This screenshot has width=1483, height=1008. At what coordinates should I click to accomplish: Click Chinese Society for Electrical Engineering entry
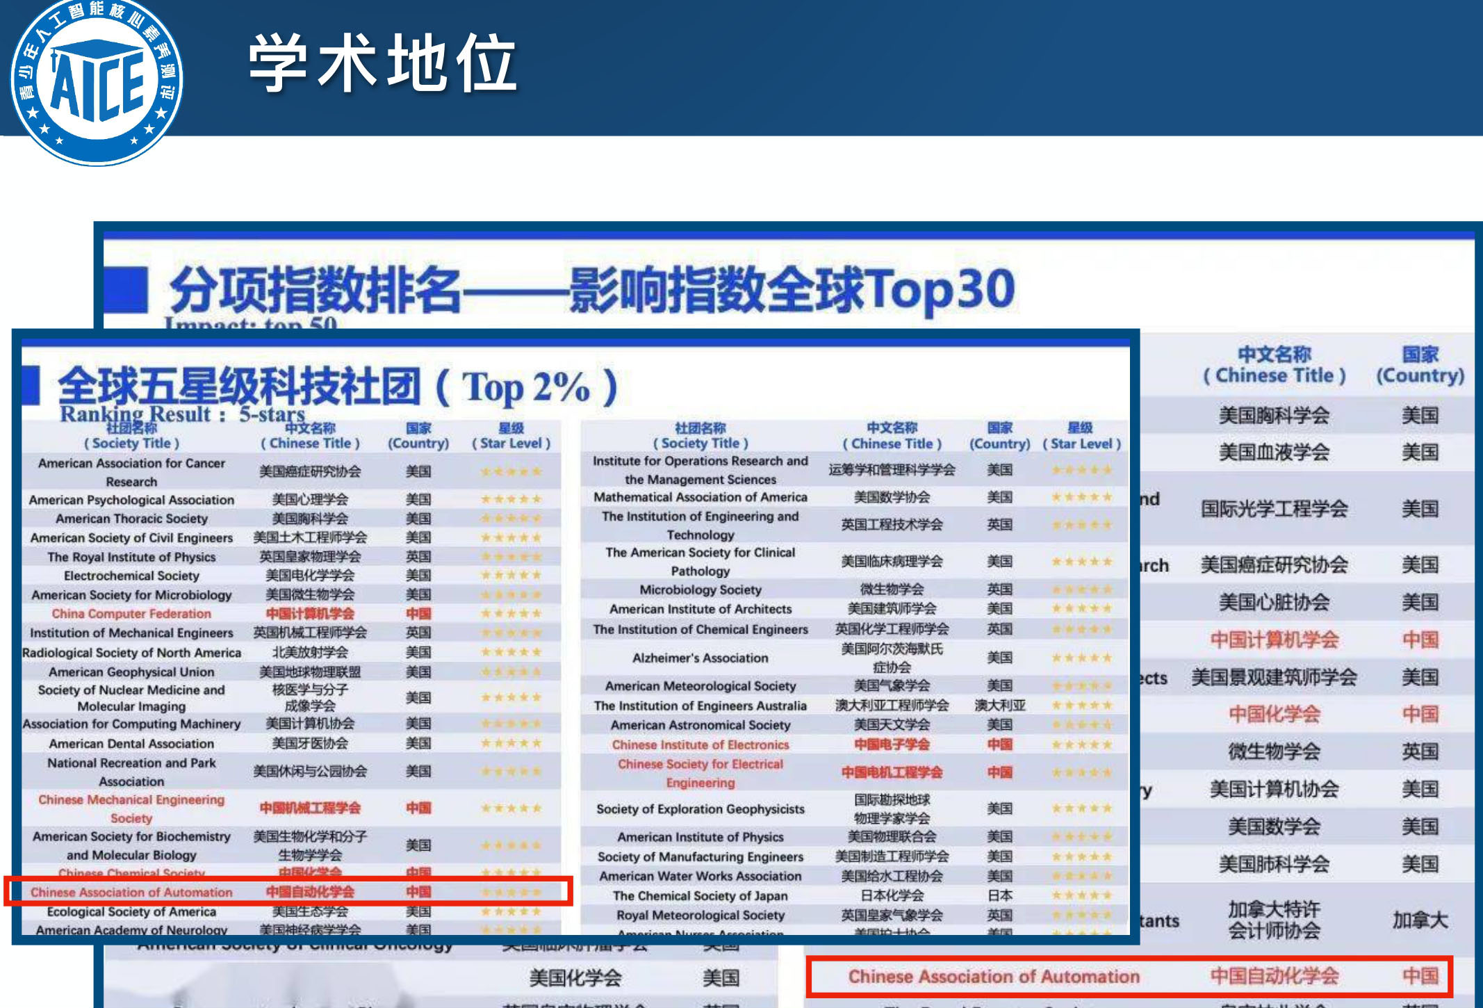700,773
